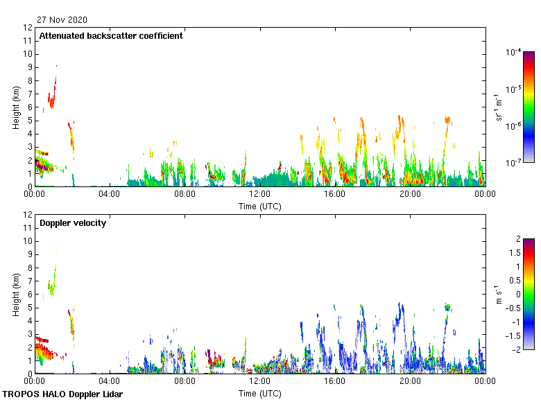541x402 pixels.
Task: Select the 20:00 tick under the Doppler velocity plot
Action: point(409,382)
